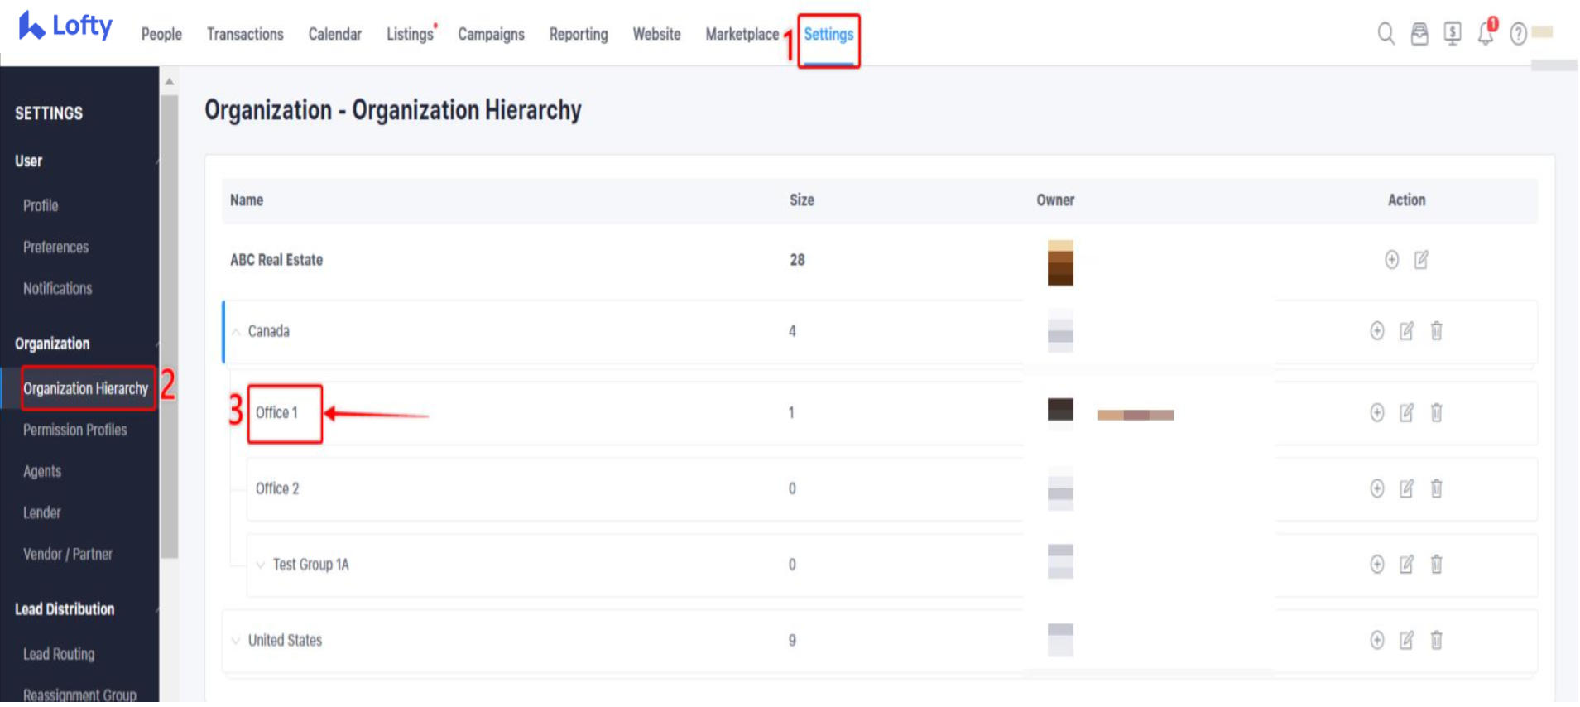Open Preferences in sidebar
Screen dimensions: 1580x707
55,248
